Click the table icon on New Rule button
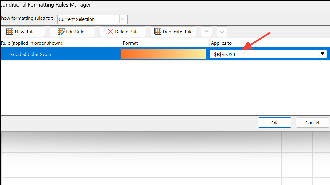Image resolution: width=330 pixels, height=185 pixels. [x=10, y=31]
